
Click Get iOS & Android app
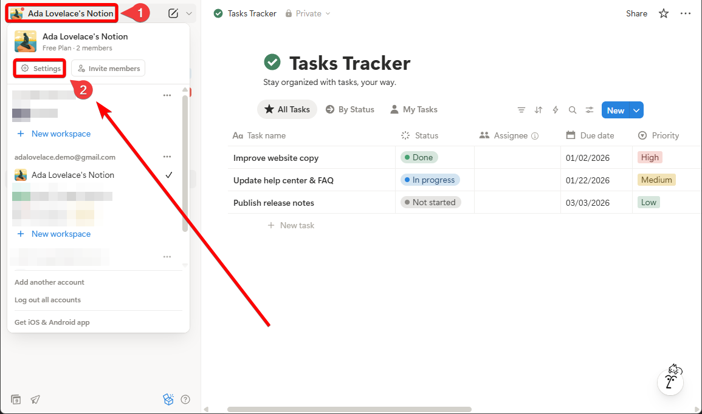coord(52,322)
